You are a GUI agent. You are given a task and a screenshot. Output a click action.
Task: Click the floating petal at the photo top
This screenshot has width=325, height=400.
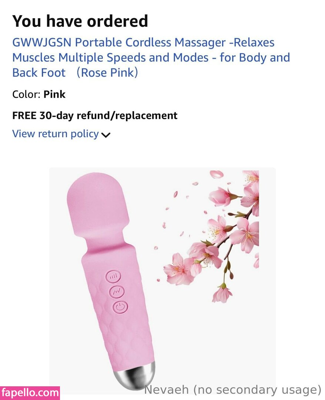(x=217, y=174)
